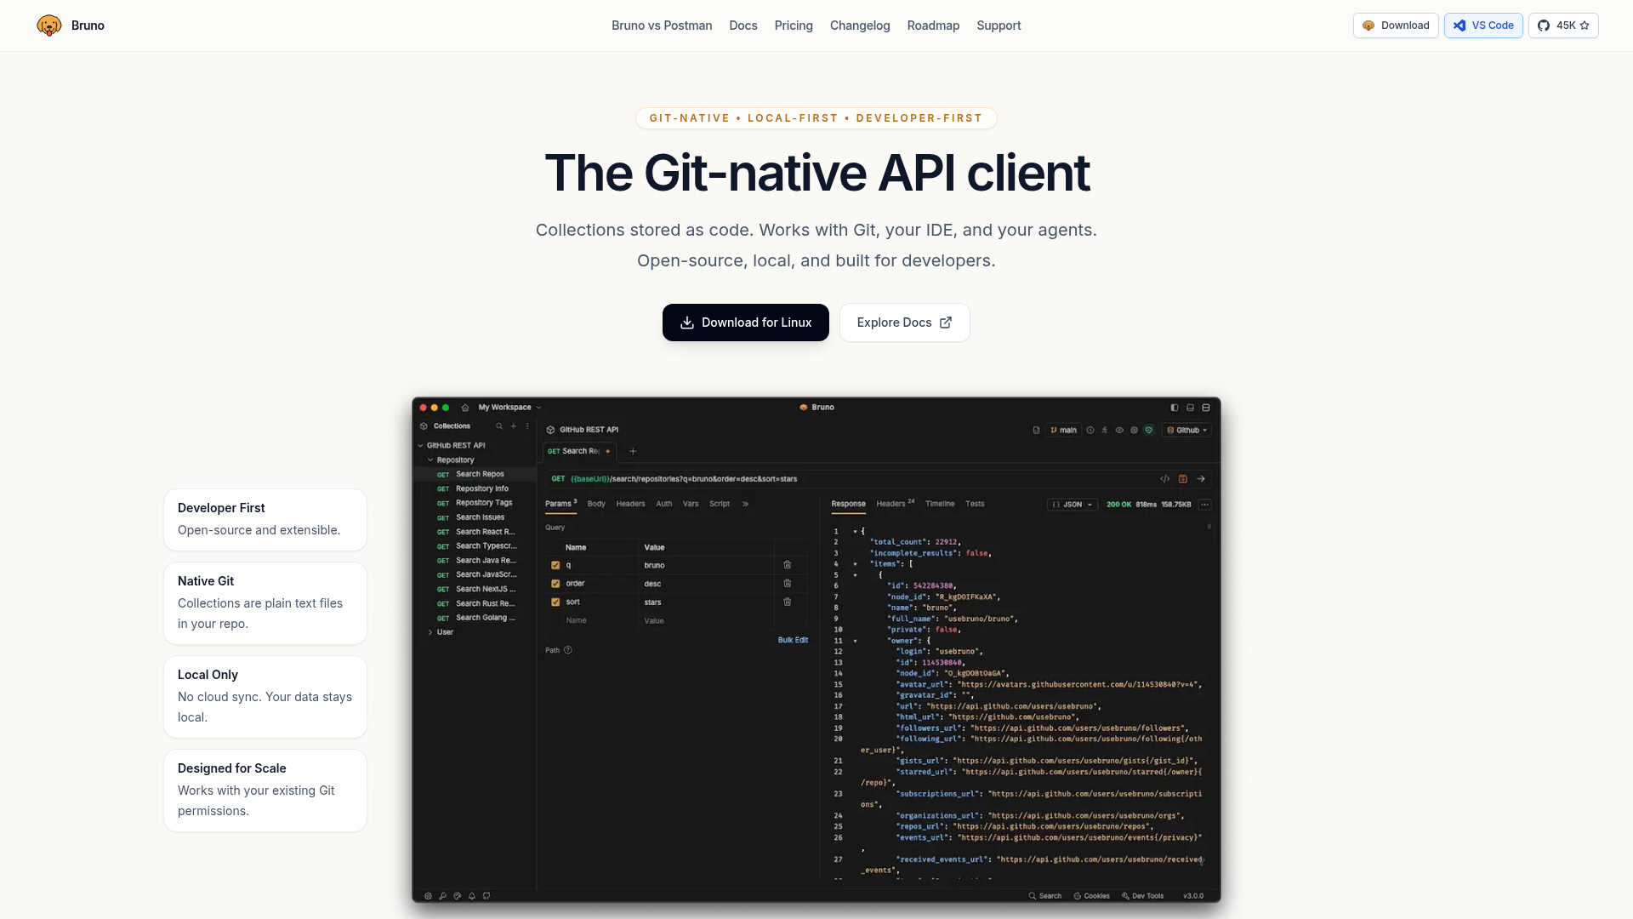This screenshot has height=919, width=1633.
Task: Click the collections search magnifier icon
Action: click(x=499, y=426)
